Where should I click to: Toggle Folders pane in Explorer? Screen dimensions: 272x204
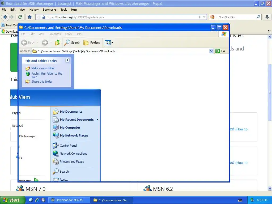tap(92, 42)
